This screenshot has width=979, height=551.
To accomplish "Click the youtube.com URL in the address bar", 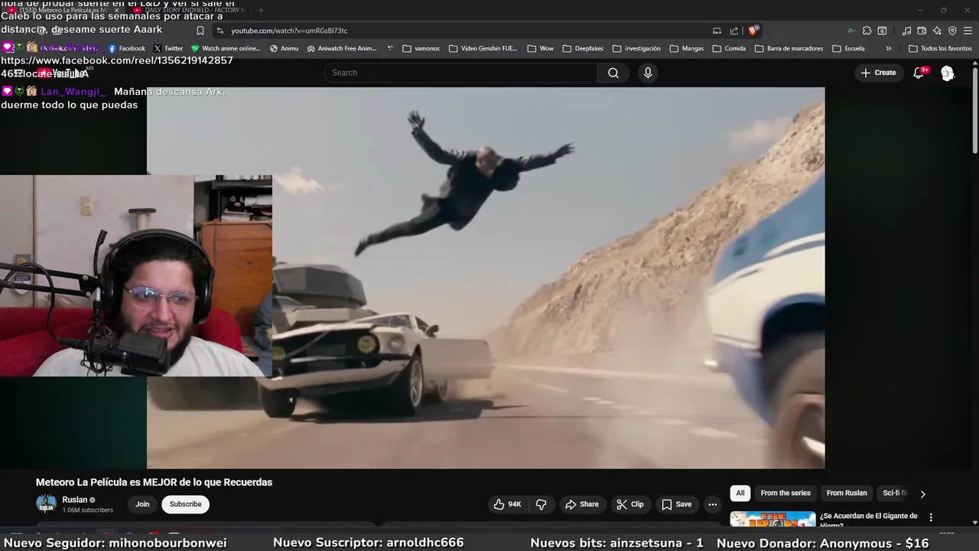I will 289,31.
